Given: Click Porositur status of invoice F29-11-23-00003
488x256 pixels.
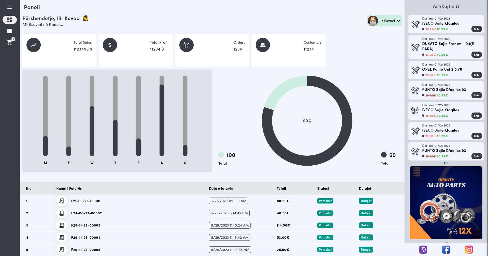Looking at the screenshot, I should point(325,225).
